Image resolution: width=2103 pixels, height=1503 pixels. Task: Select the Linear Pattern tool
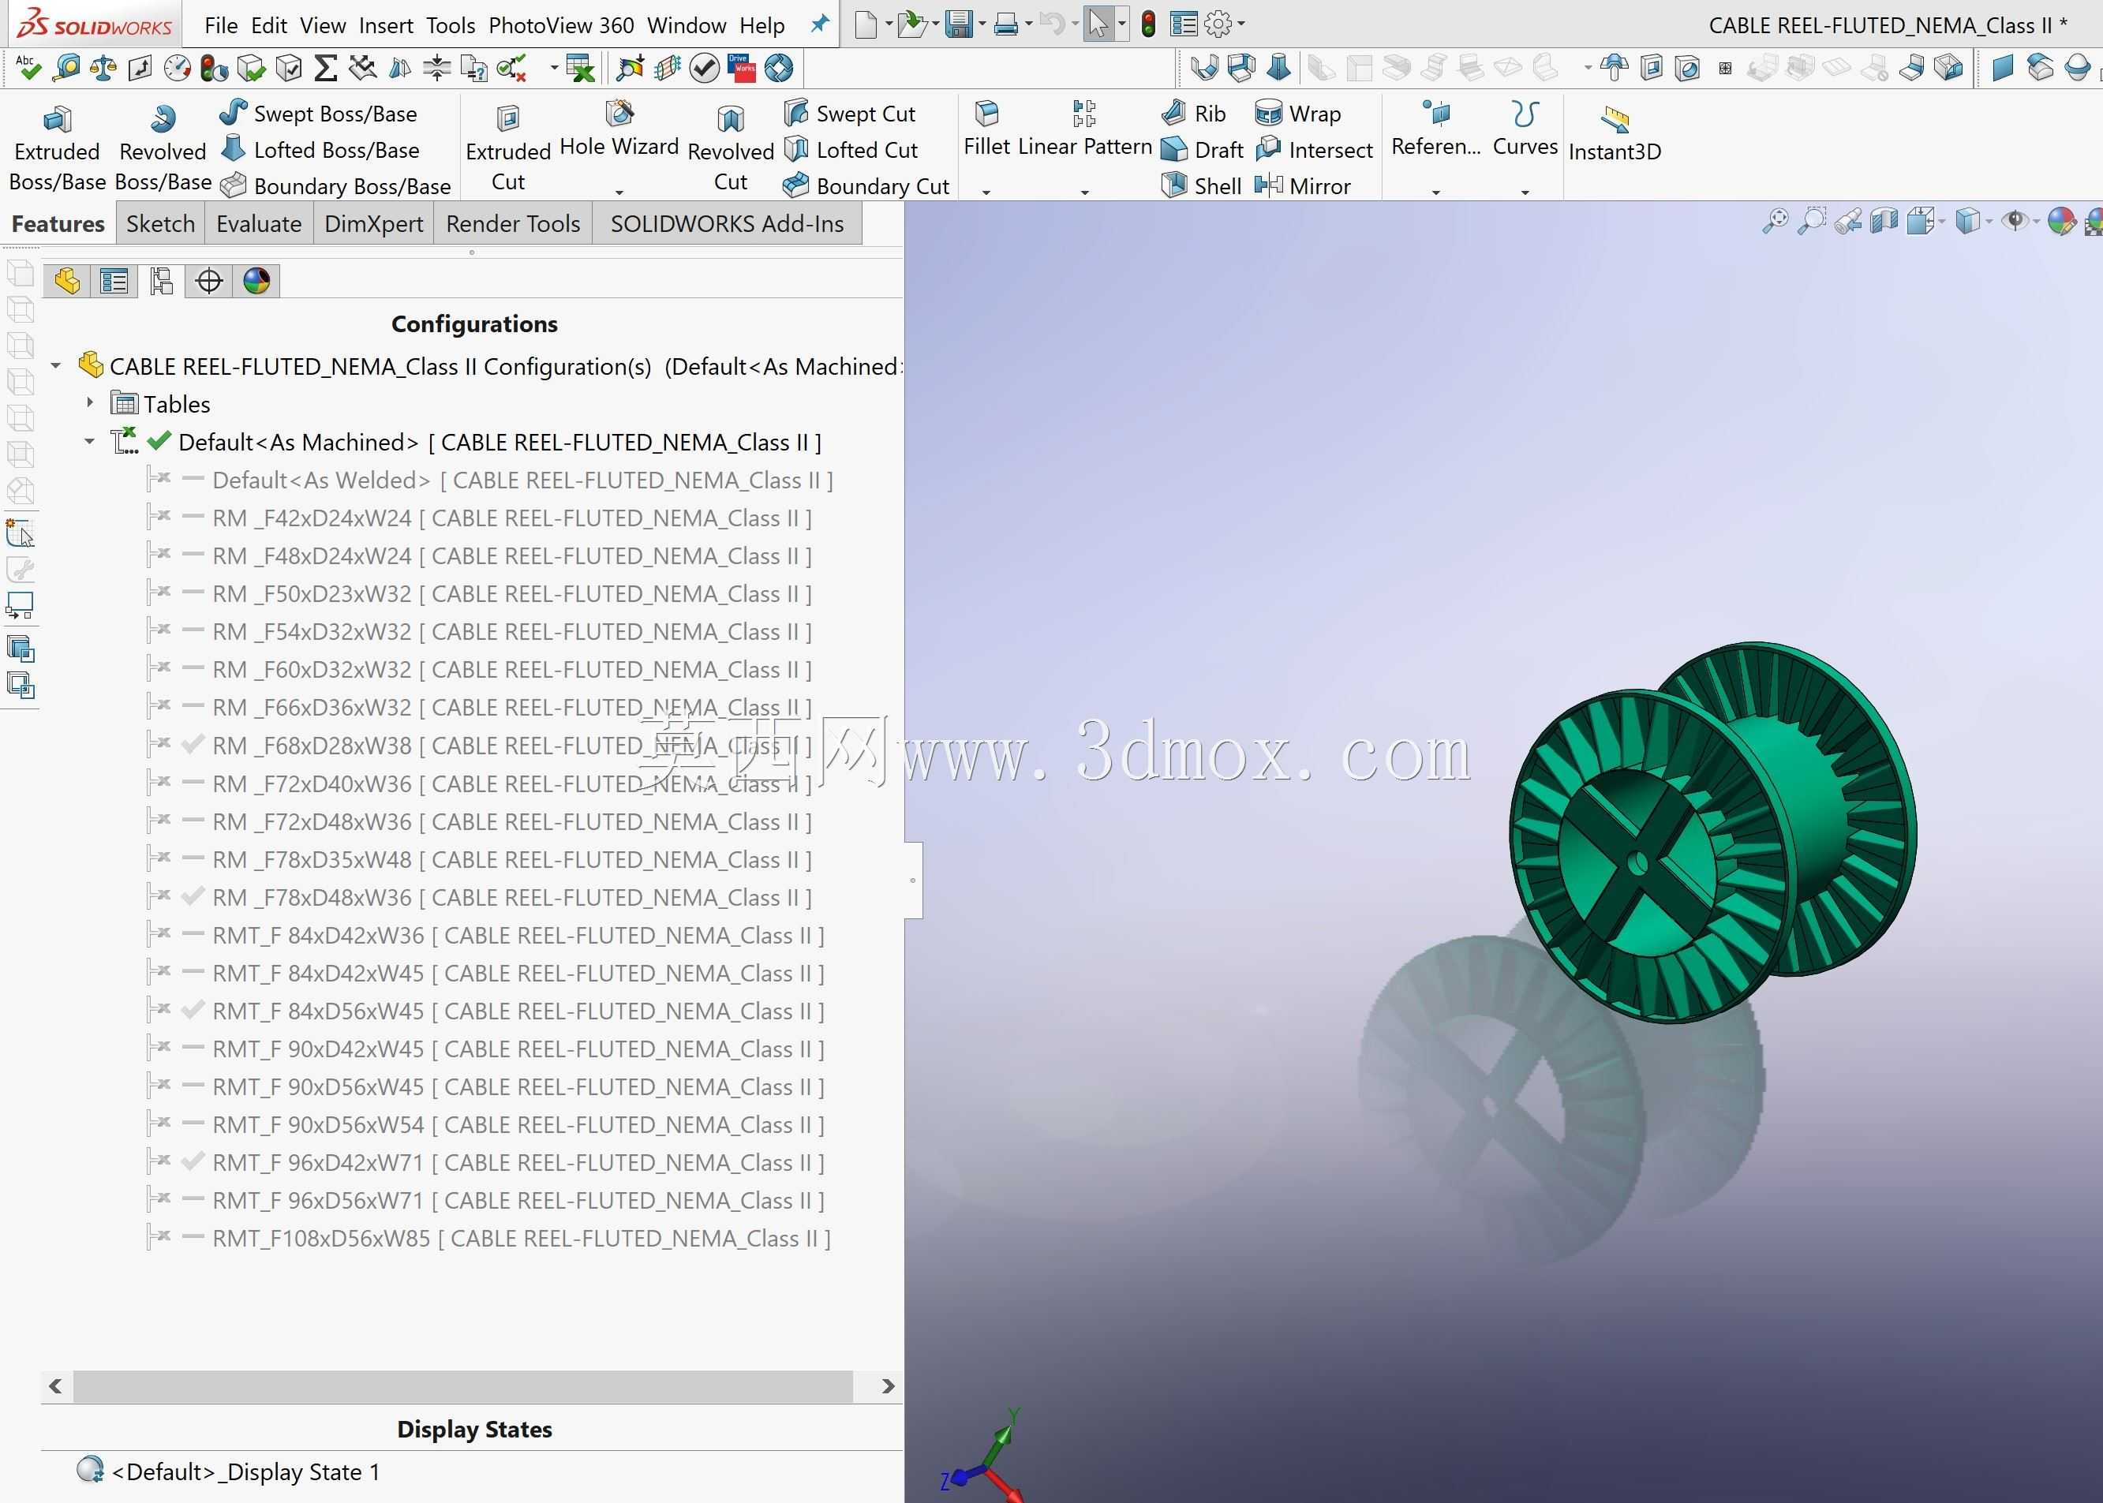pos(1084,129)
